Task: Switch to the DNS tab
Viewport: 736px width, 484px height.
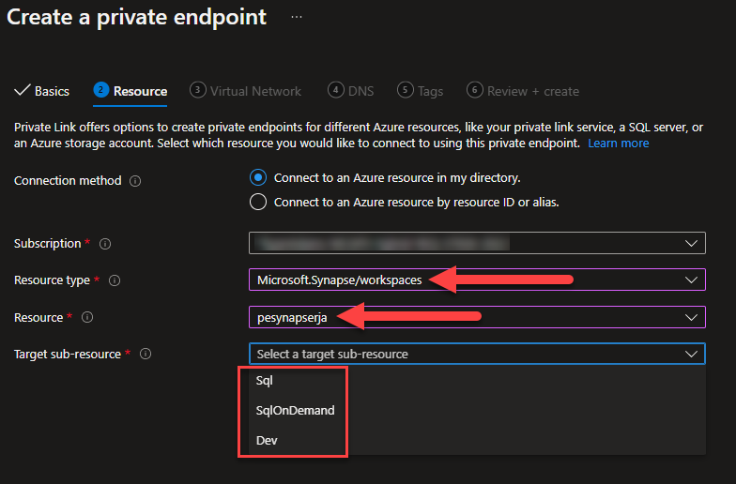Action: [x=351, y=91]
